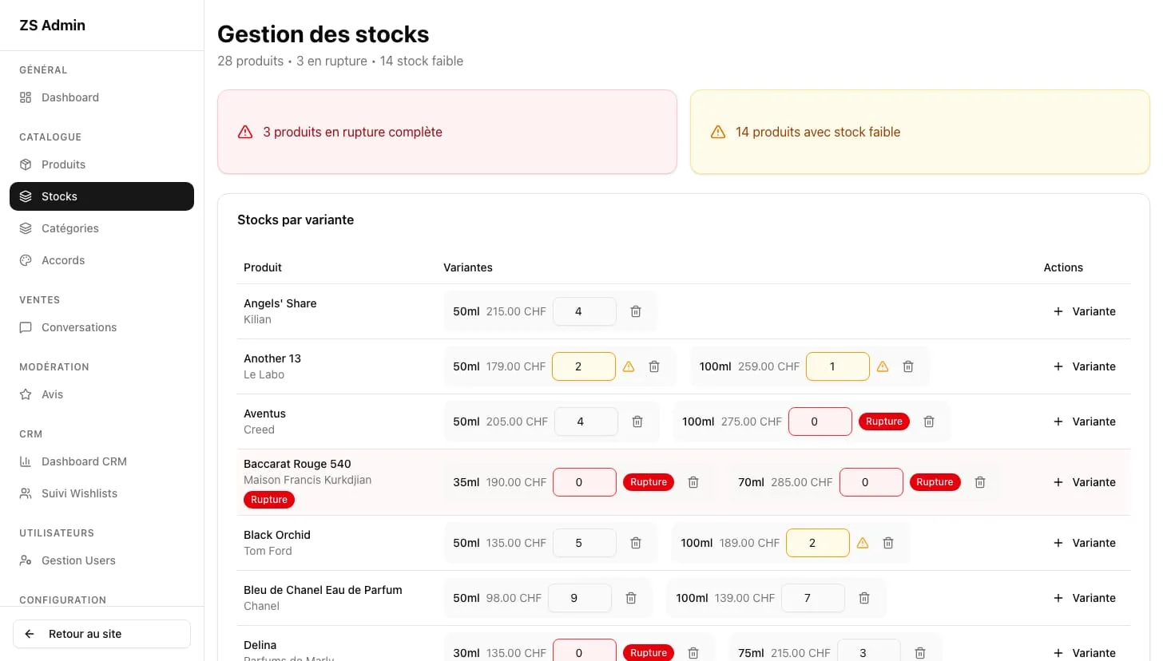1163x661 pixels.
Task: Click the Another 13 100ml low-stock warning icon
Action: 883,366
